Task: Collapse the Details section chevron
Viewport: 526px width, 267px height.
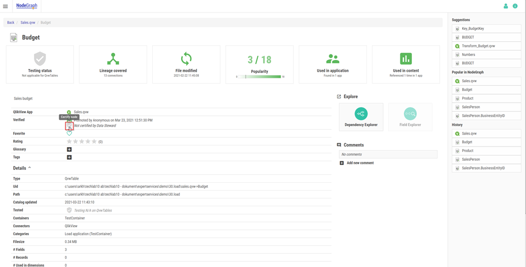Action: click(29, 168)
